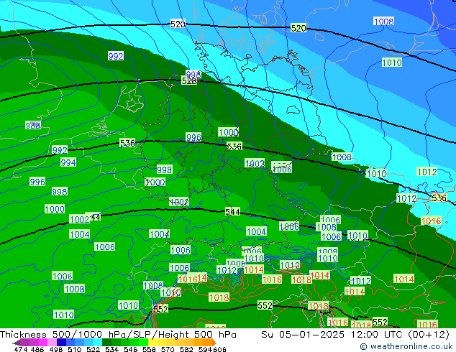
Task: Click the 988 isobar label
Action: click(33, 126)
